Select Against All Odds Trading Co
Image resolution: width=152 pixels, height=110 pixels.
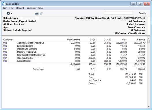click(31, 43)
